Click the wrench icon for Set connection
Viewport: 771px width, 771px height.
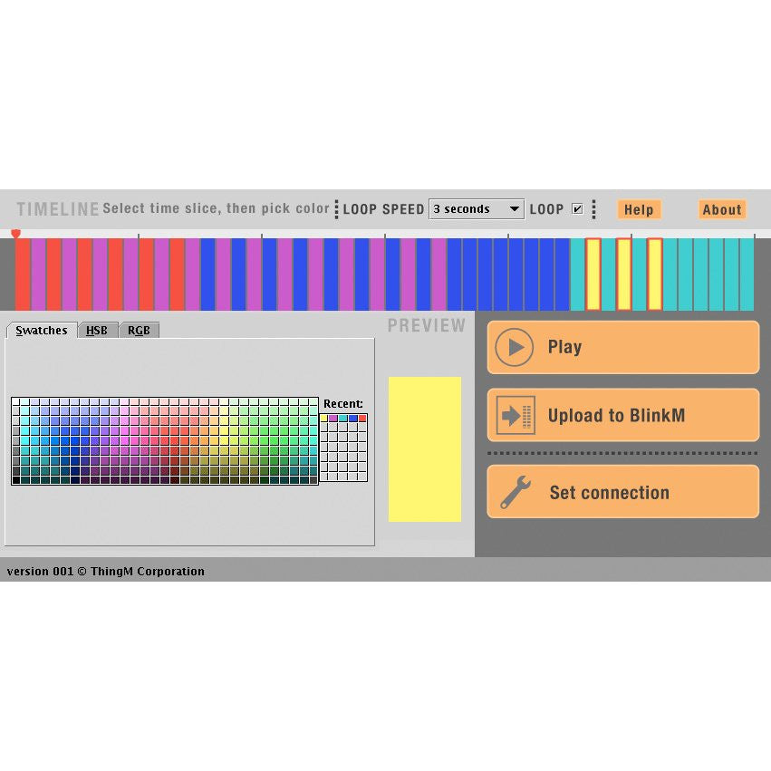[515, 493]
